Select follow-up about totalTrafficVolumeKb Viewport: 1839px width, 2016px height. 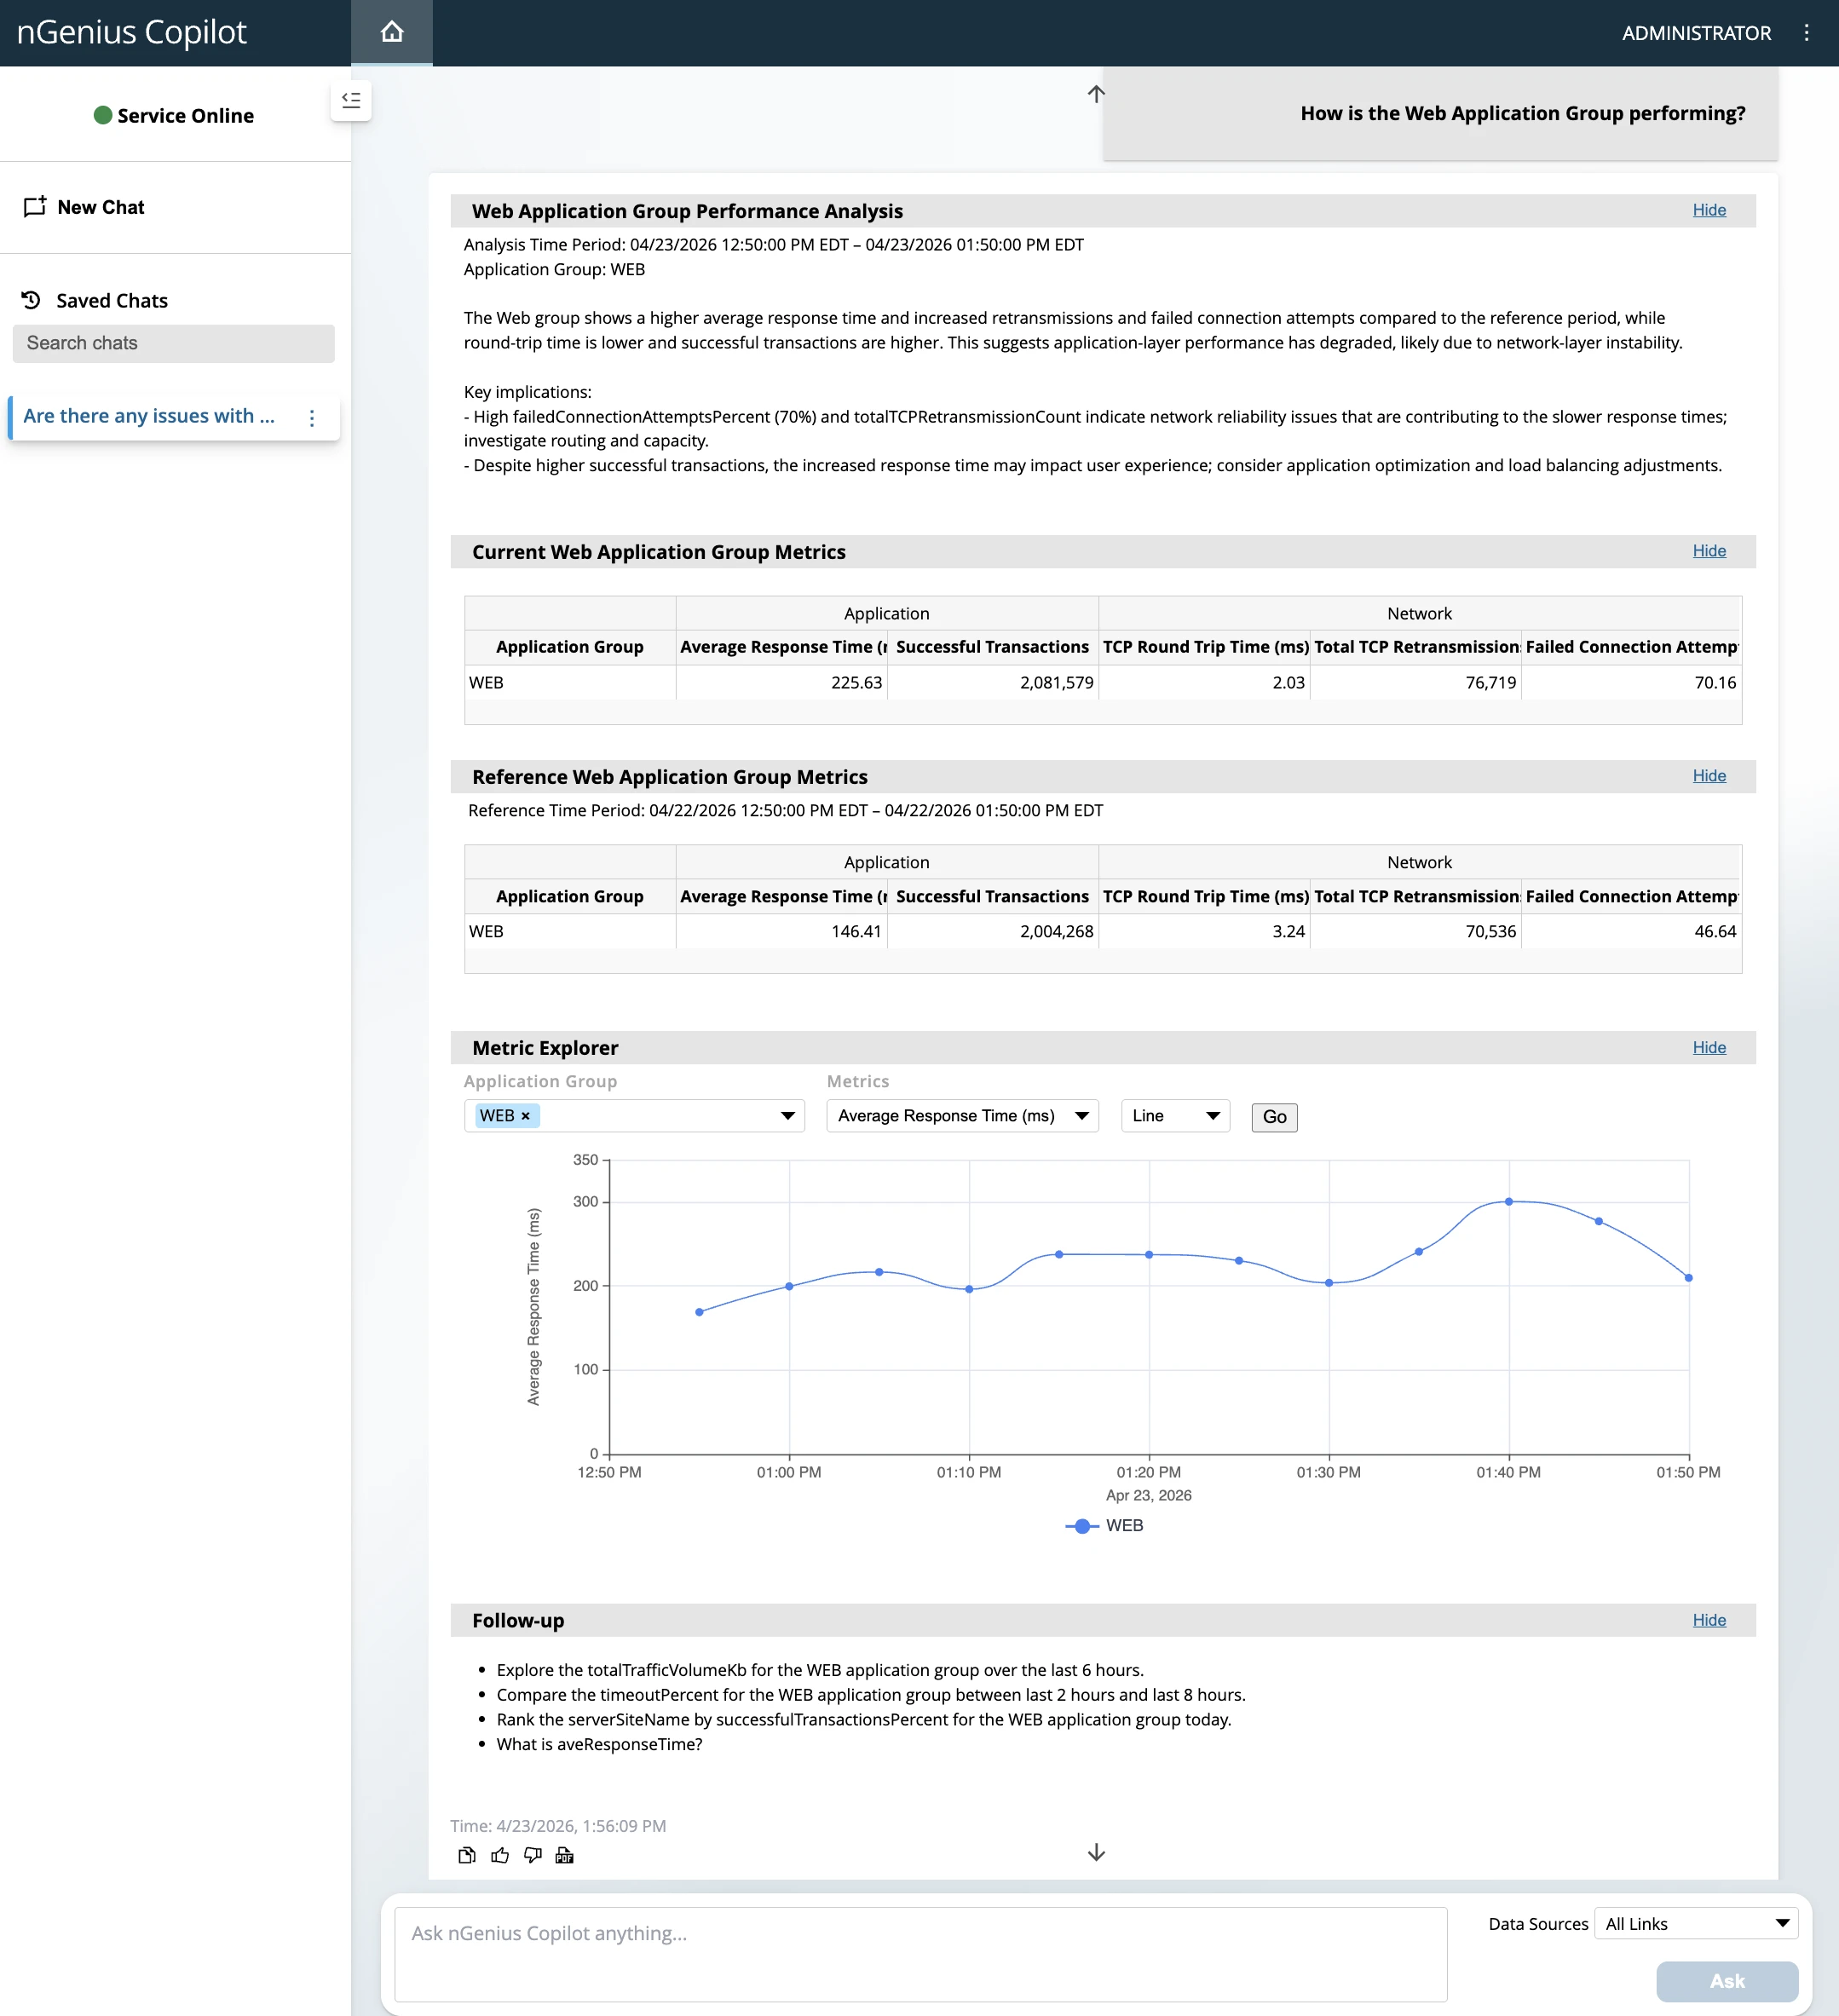click(820, 1670)
